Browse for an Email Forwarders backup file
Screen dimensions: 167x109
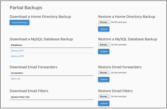[104, 72]
